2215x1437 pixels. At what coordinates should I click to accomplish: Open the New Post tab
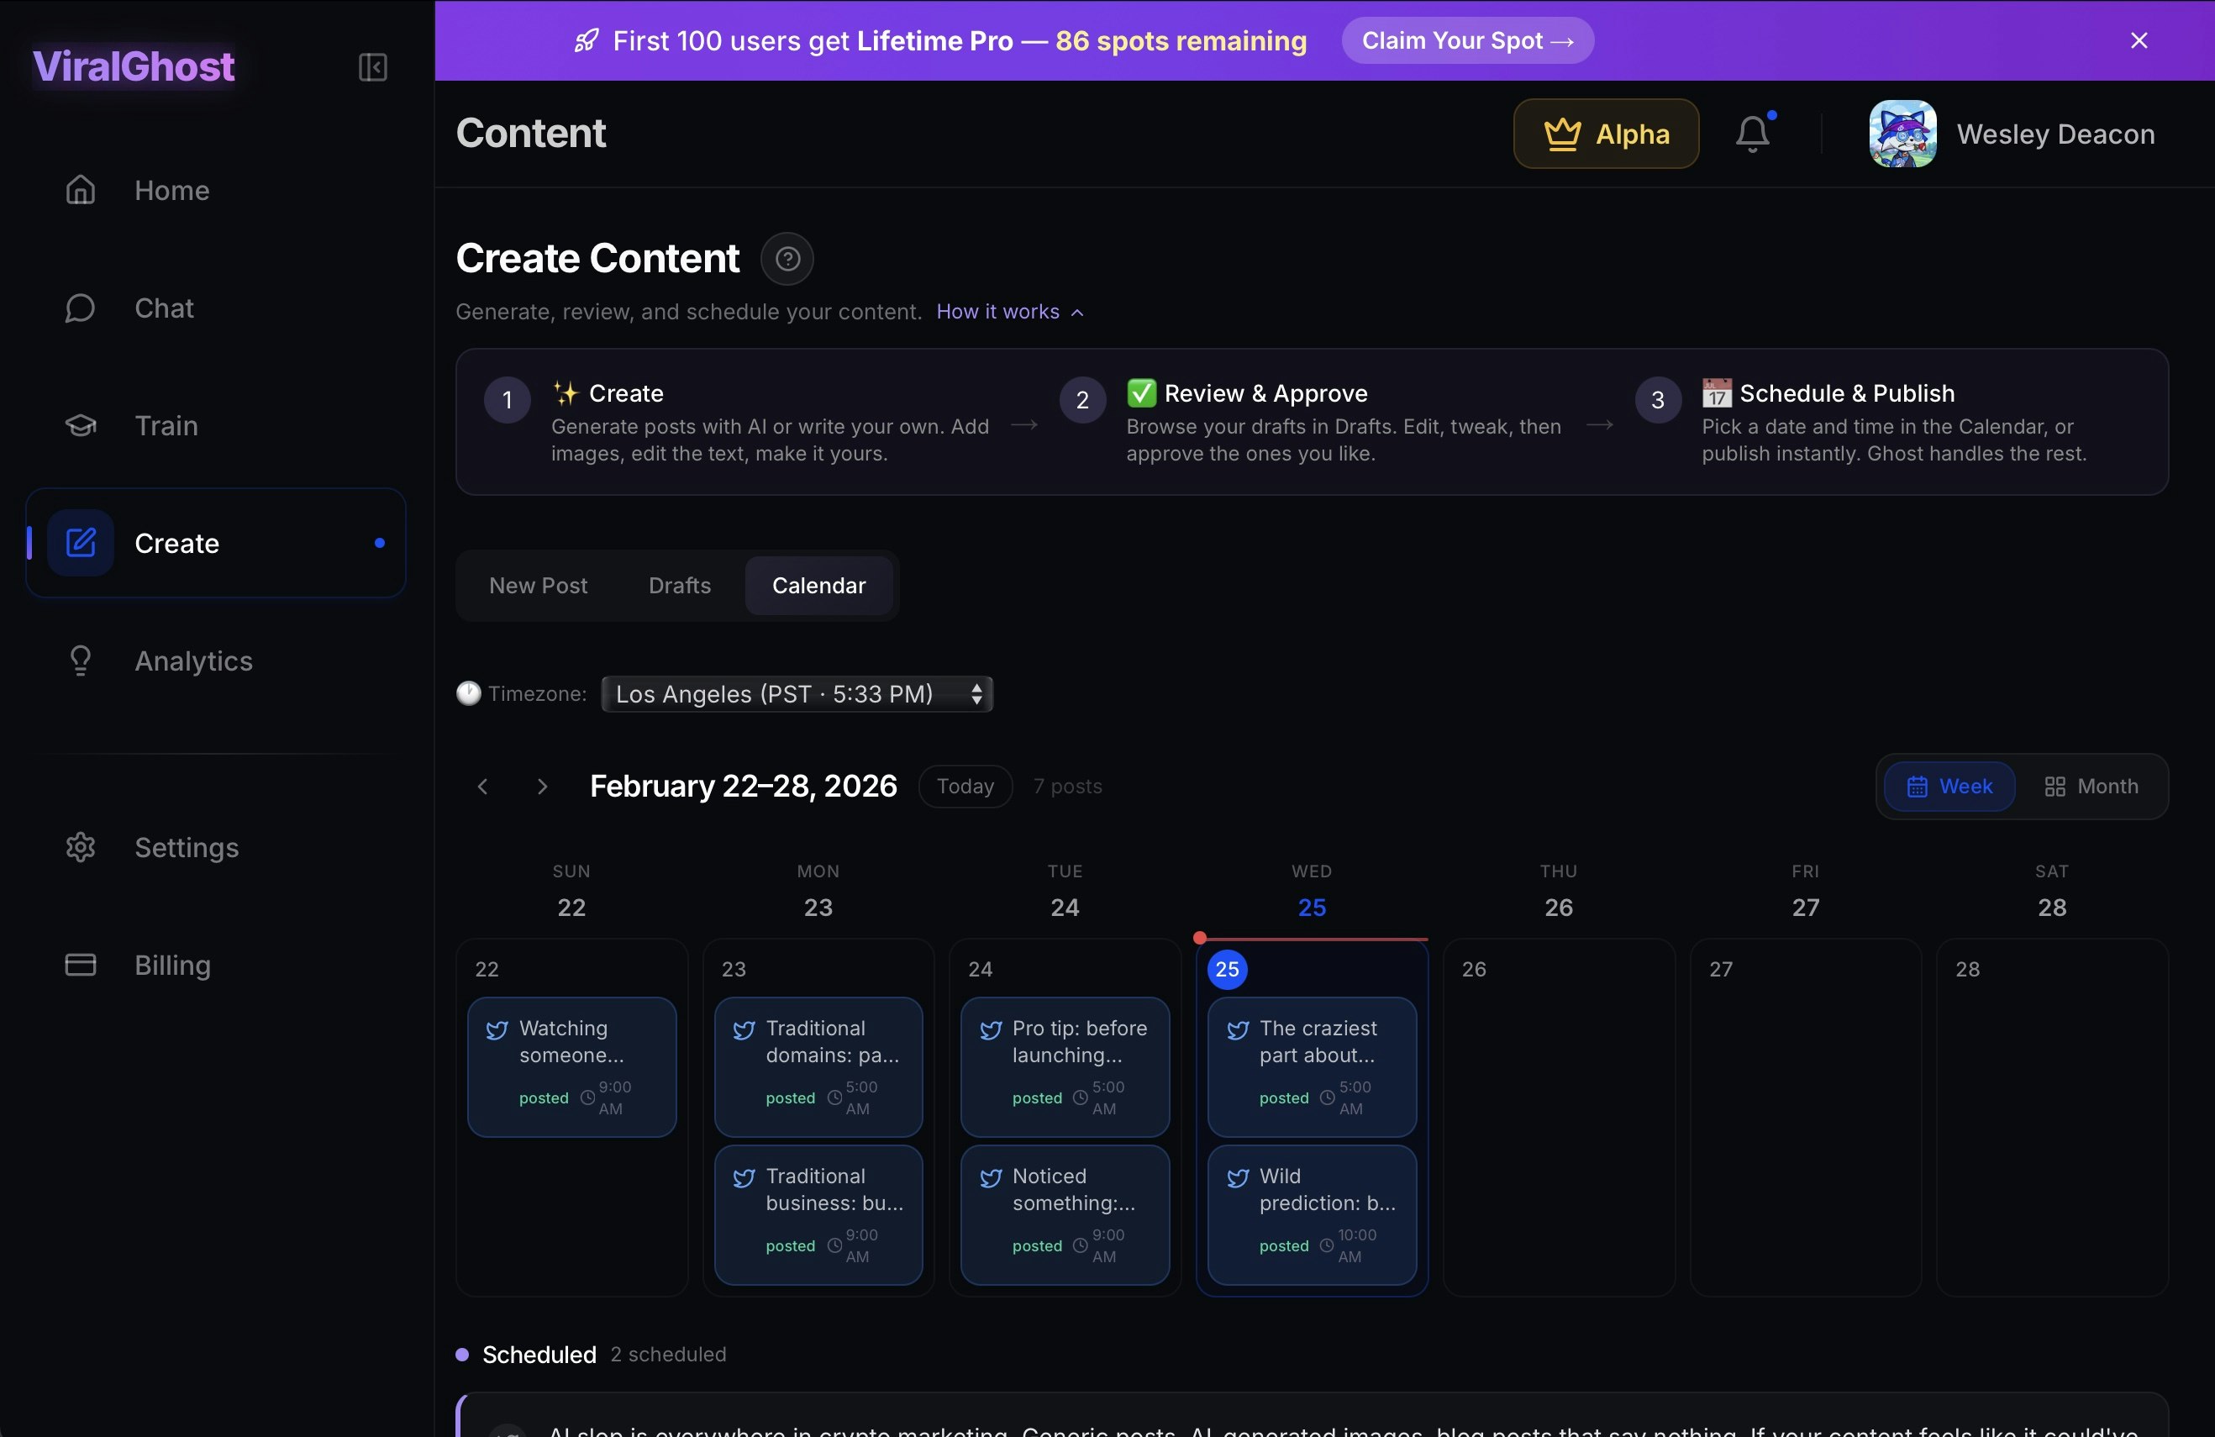coord(538,586)
